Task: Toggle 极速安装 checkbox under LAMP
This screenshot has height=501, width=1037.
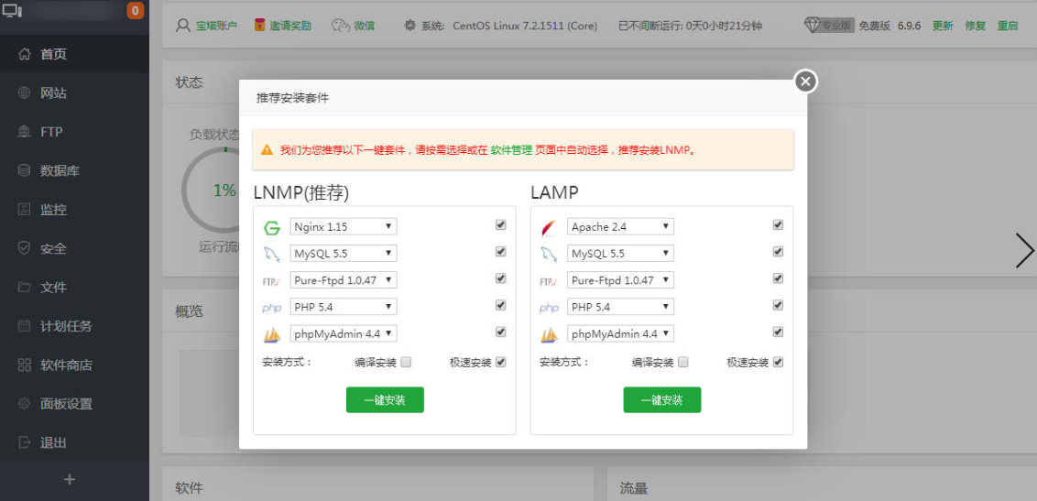Action: [778, 362]
